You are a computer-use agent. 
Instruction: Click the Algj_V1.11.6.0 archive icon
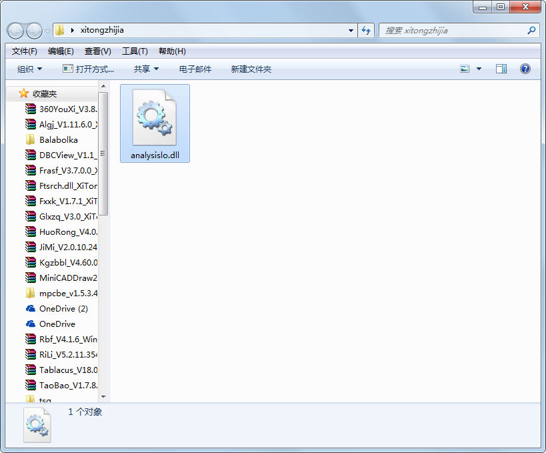[31, 124]
